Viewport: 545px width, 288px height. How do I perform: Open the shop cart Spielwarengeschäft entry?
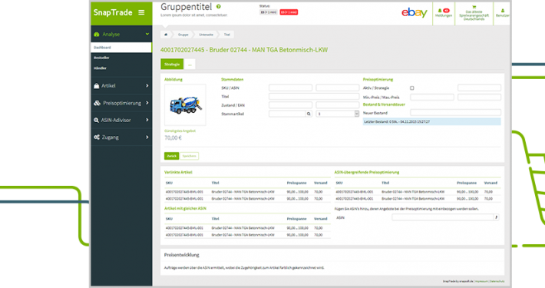[x=474, y=13]
